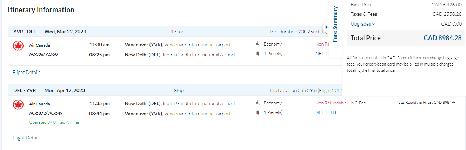Click return flight number AC-5872/ AC-549
Image resolution: width=466 pixels, height=150 pixels.
tap(46, 113)
